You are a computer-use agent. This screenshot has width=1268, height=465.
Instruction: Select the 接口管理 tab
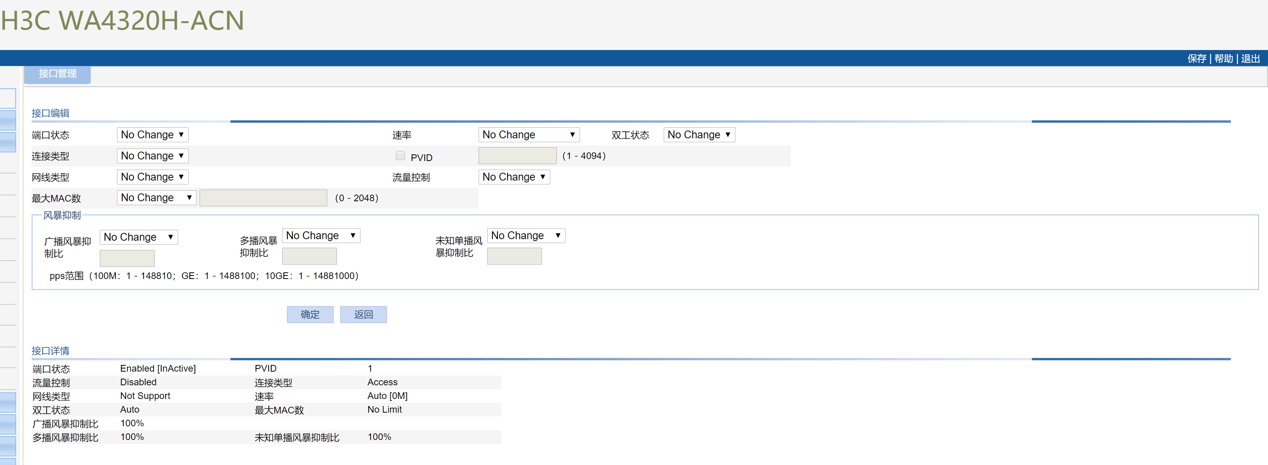point(58,74)
